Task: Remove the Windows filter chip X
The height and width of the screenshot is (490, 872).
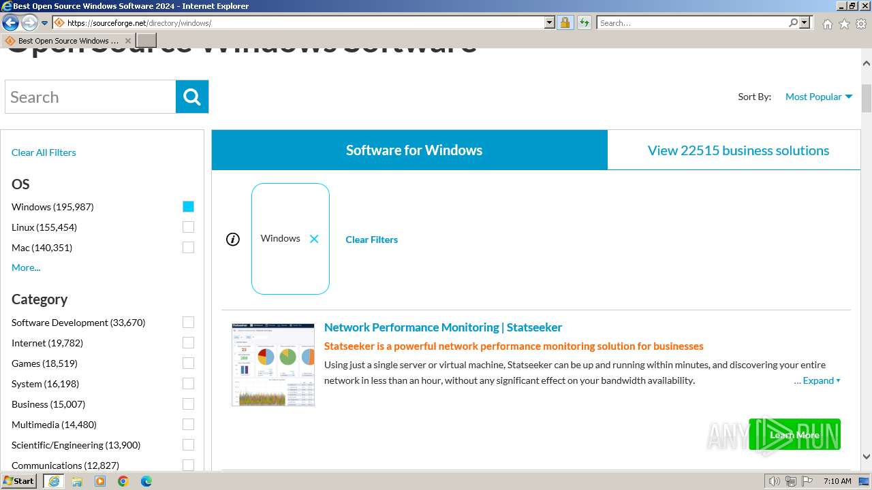Action: click(314, 239)
